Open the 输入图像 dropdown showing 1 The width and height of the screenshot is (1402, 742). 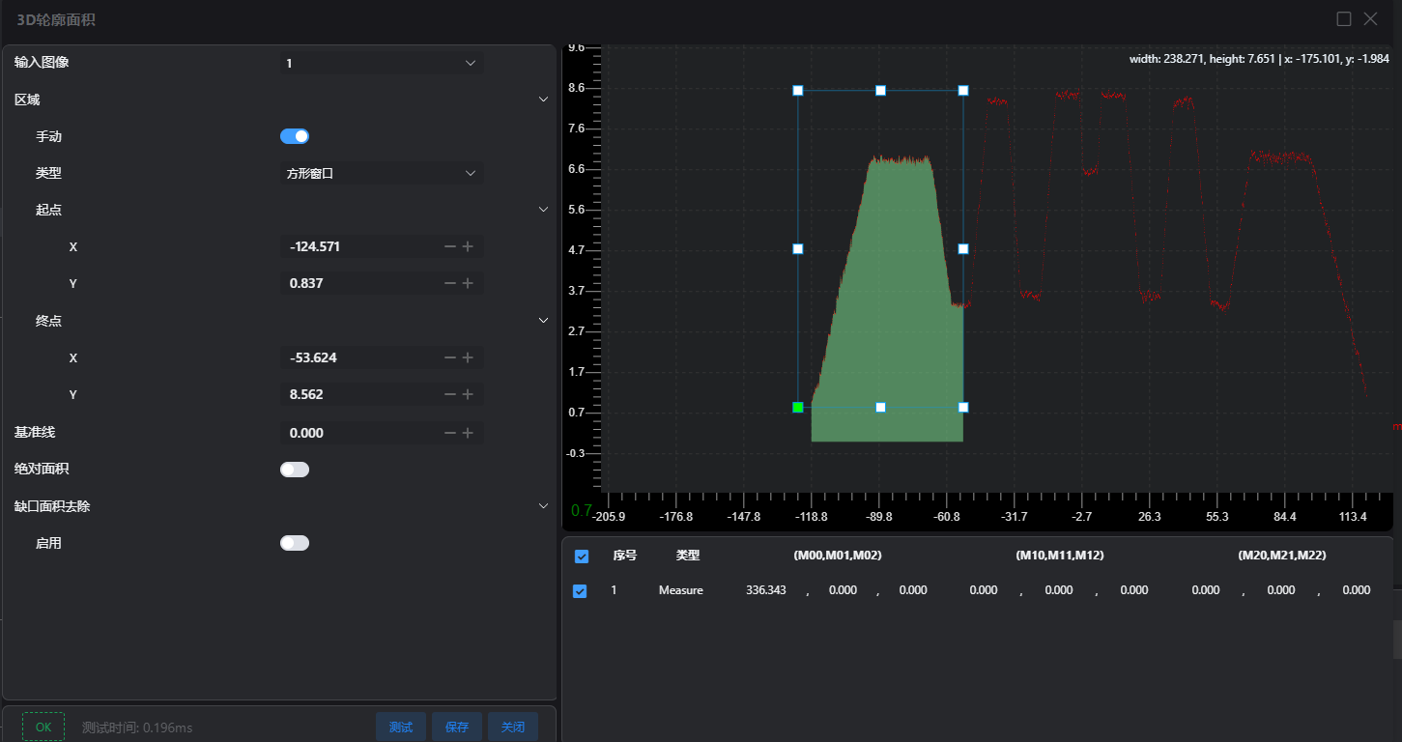(x=382, y=63)
